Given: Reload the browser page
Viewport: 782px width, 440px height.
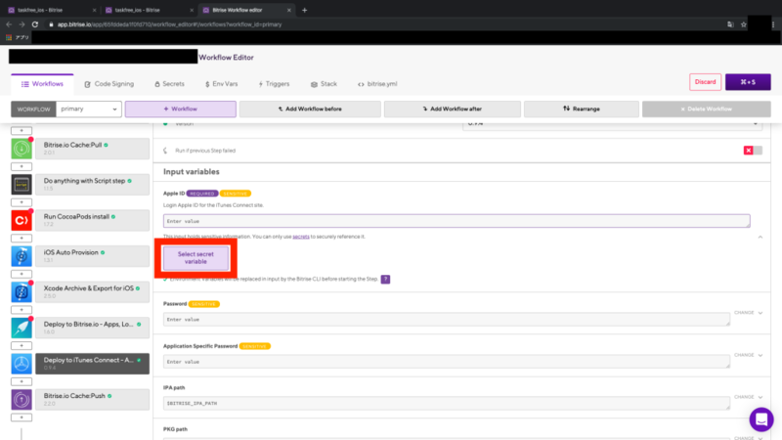Looking at the screenshot, I should [35, 24].
